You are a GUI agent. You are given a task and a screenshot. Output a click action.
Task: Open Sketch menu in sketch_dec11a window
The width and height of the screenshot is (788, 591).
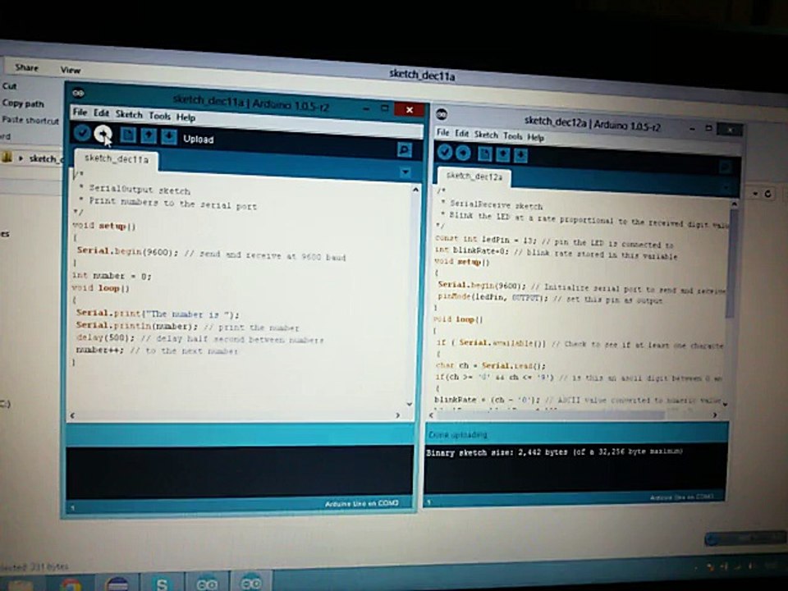coord(129,114)
